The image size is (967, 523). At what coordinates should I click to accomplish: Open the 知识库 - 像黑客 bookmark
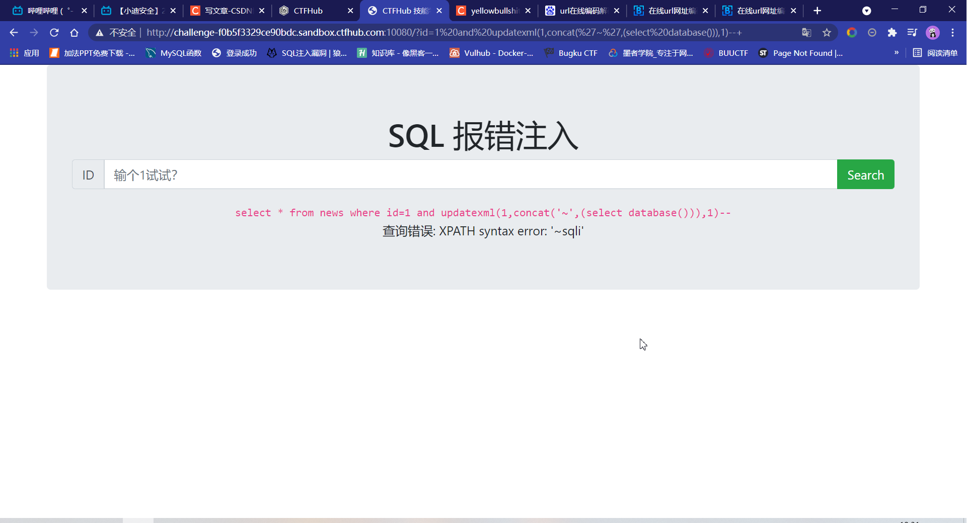[x=398, y=53]
